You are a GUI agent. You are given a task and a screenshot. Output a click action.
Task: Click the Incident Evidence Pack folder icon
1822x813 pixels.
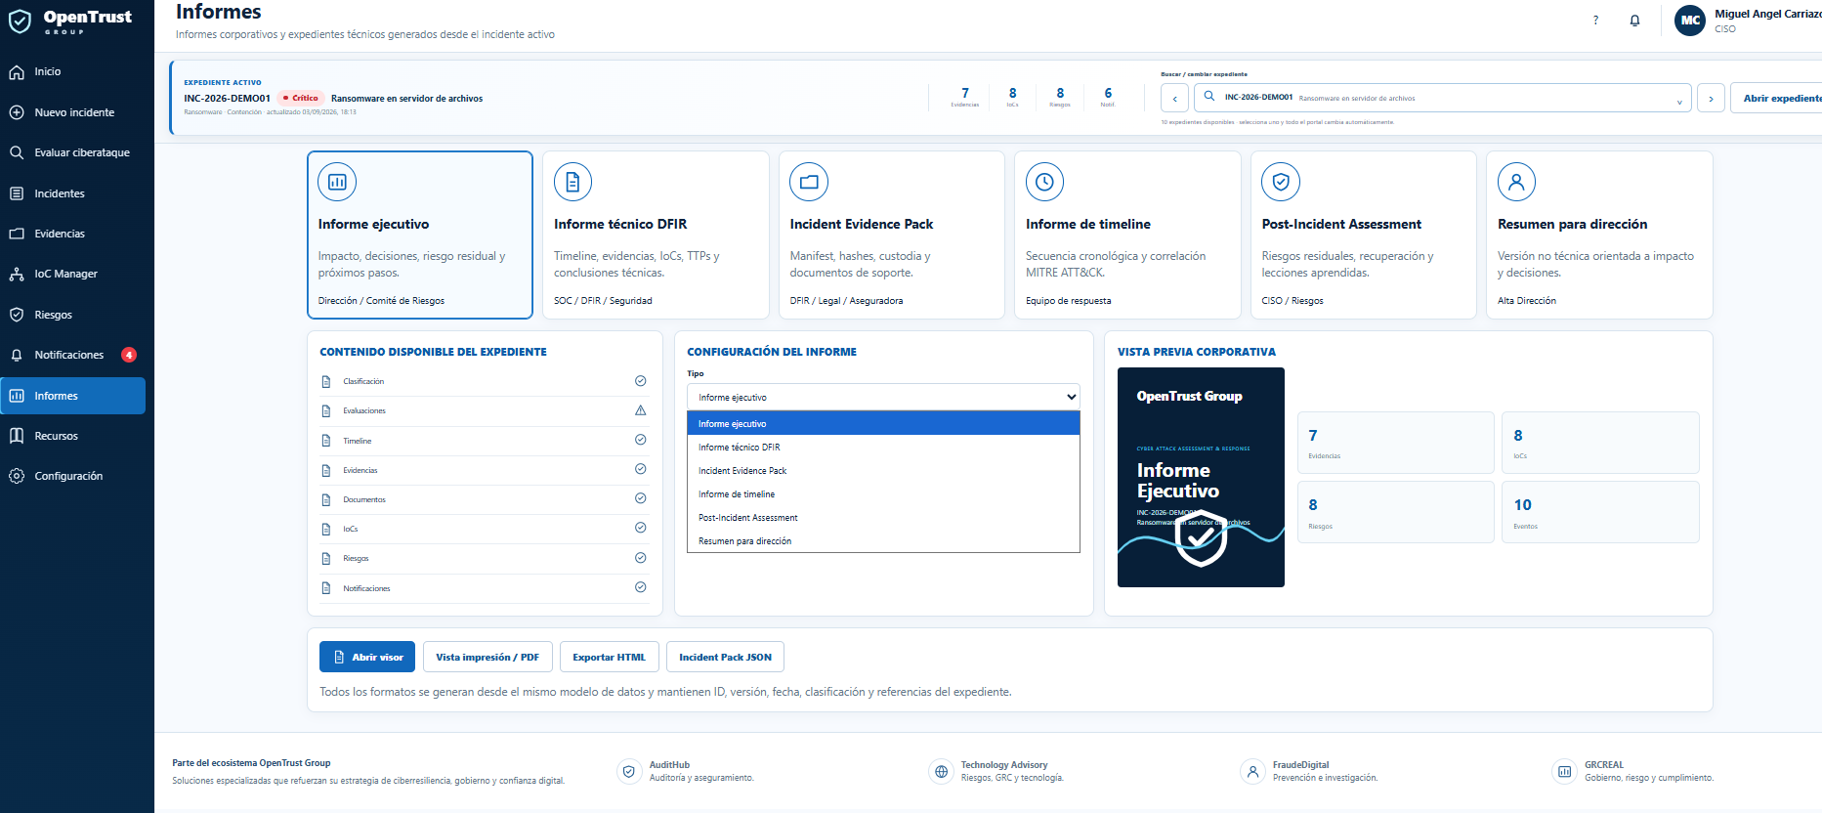pyautogui.click(x=809, y=182)
